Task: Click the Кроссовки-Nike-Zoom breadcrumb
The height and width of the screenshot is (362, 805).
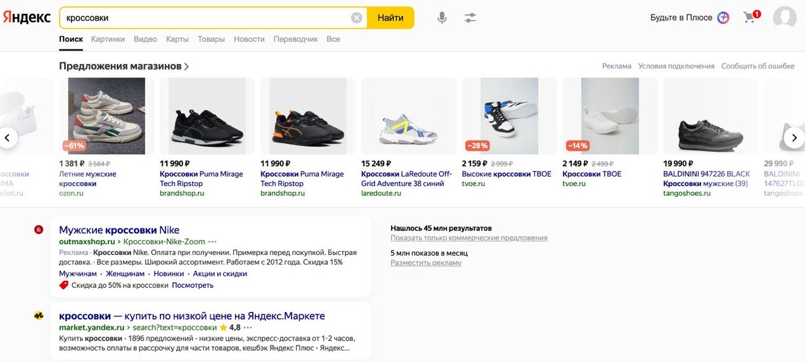Action: click(164, 242)
